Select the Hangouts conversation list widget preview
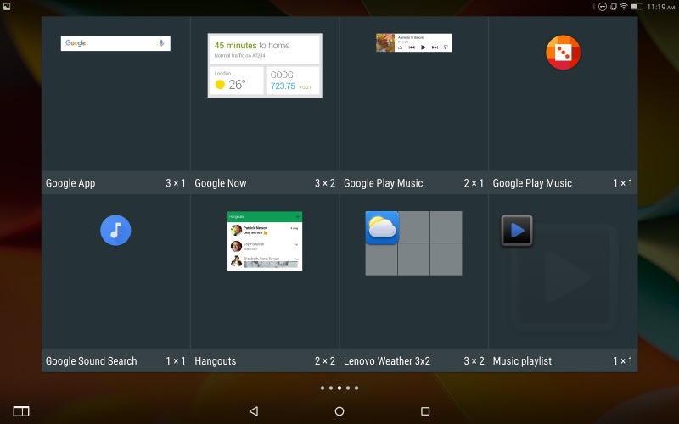This screenshot has height=424, width=679. [x=265, y=241]
